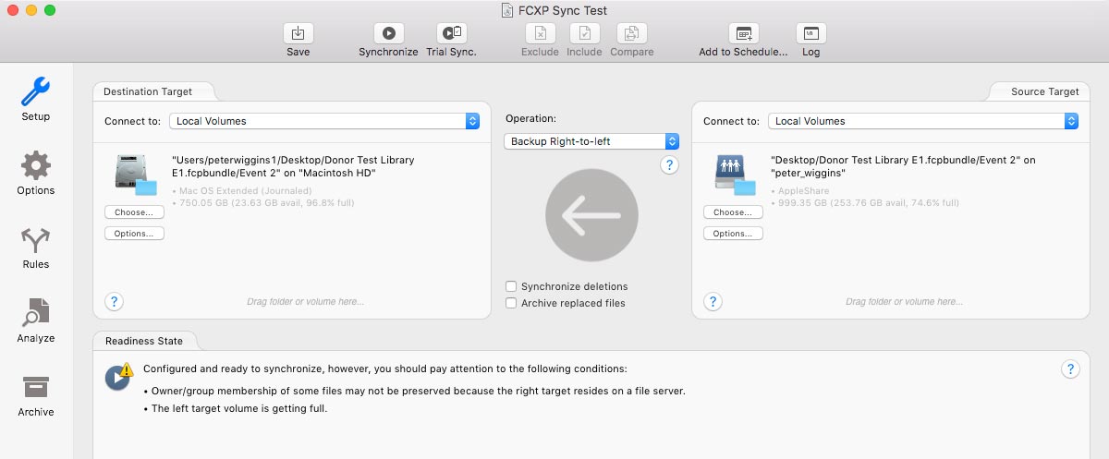Click the Exclude toolbar icon
Image resolution: width=1109 pixels, height=459 pixels.
(x=540, y=33)
